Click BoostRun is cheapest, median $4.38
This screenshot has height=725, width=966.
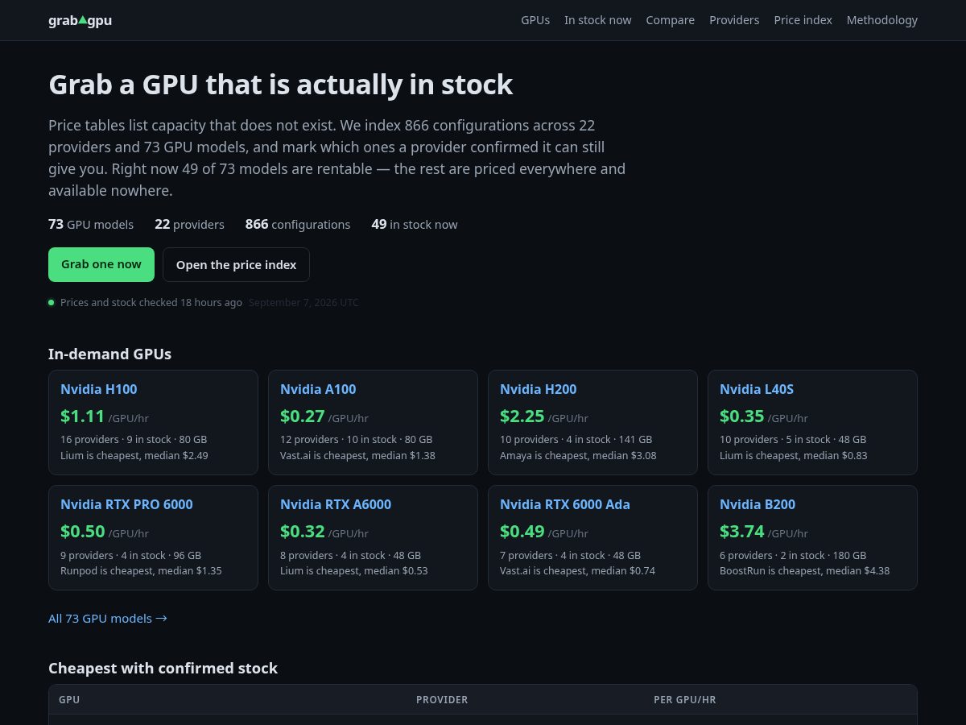click(x=804, y=570)
